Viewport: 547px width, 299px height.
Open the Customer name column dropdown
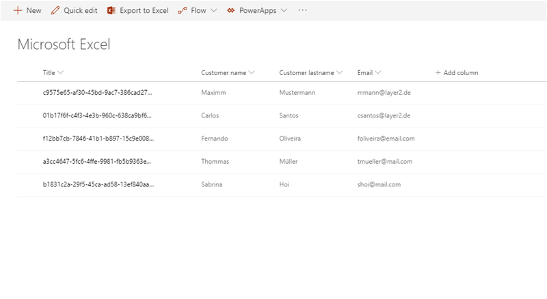click(252, 72)
